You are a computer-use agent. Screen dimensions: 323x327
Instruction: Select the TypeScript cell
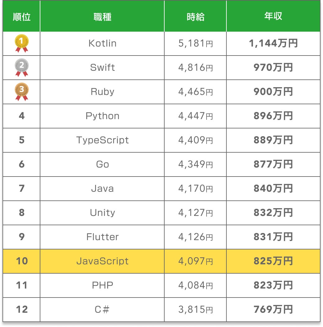[x=102, y=140]
